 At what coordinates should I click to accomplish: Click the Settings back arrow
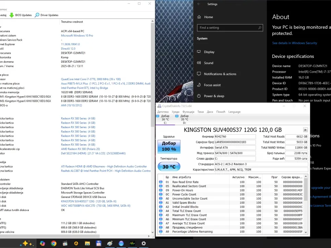(x=199, y=4)
